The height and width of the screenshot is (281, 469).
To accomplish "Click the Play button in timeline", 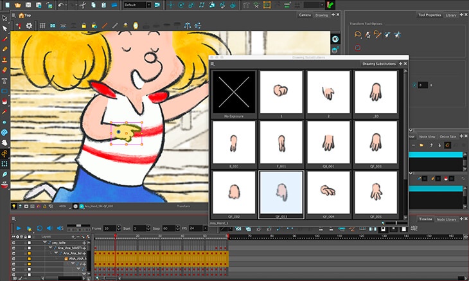I will [19, 228].
